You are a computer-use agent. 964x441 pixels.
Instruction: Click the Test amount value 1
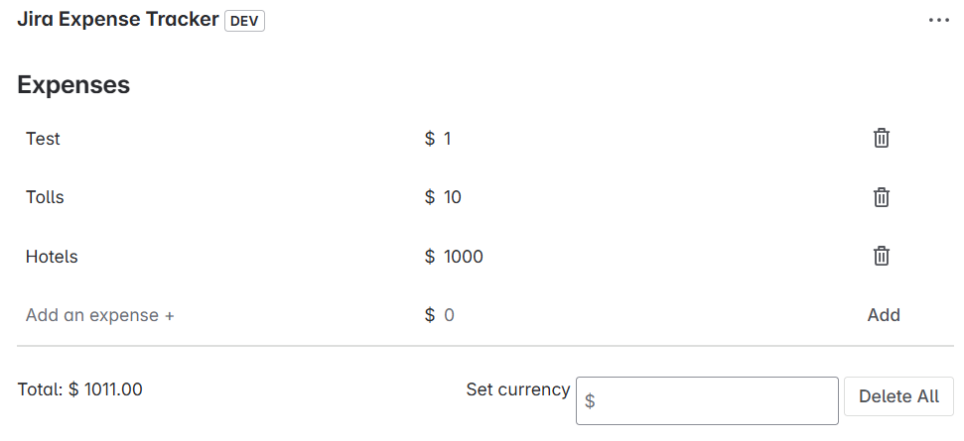point(448,139)
